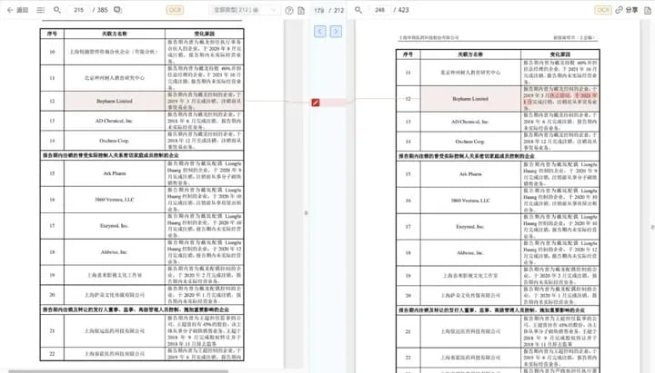The image size is (655, 373).
Task: Expand the 全部类型 difference type dropdown
Action: point(246,9)
